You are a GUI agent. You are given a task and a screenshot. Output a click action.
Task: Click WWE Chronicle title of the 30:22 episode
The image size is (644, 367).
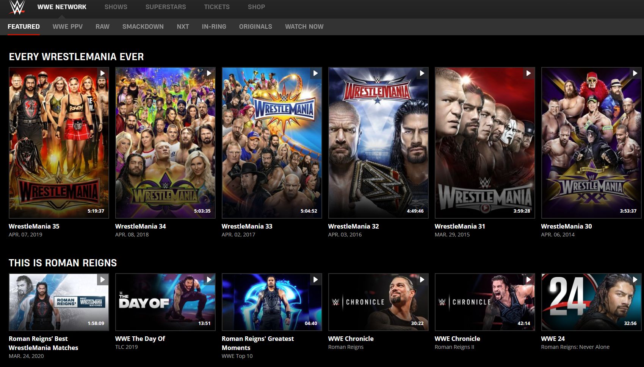click(x=351, y=339)
